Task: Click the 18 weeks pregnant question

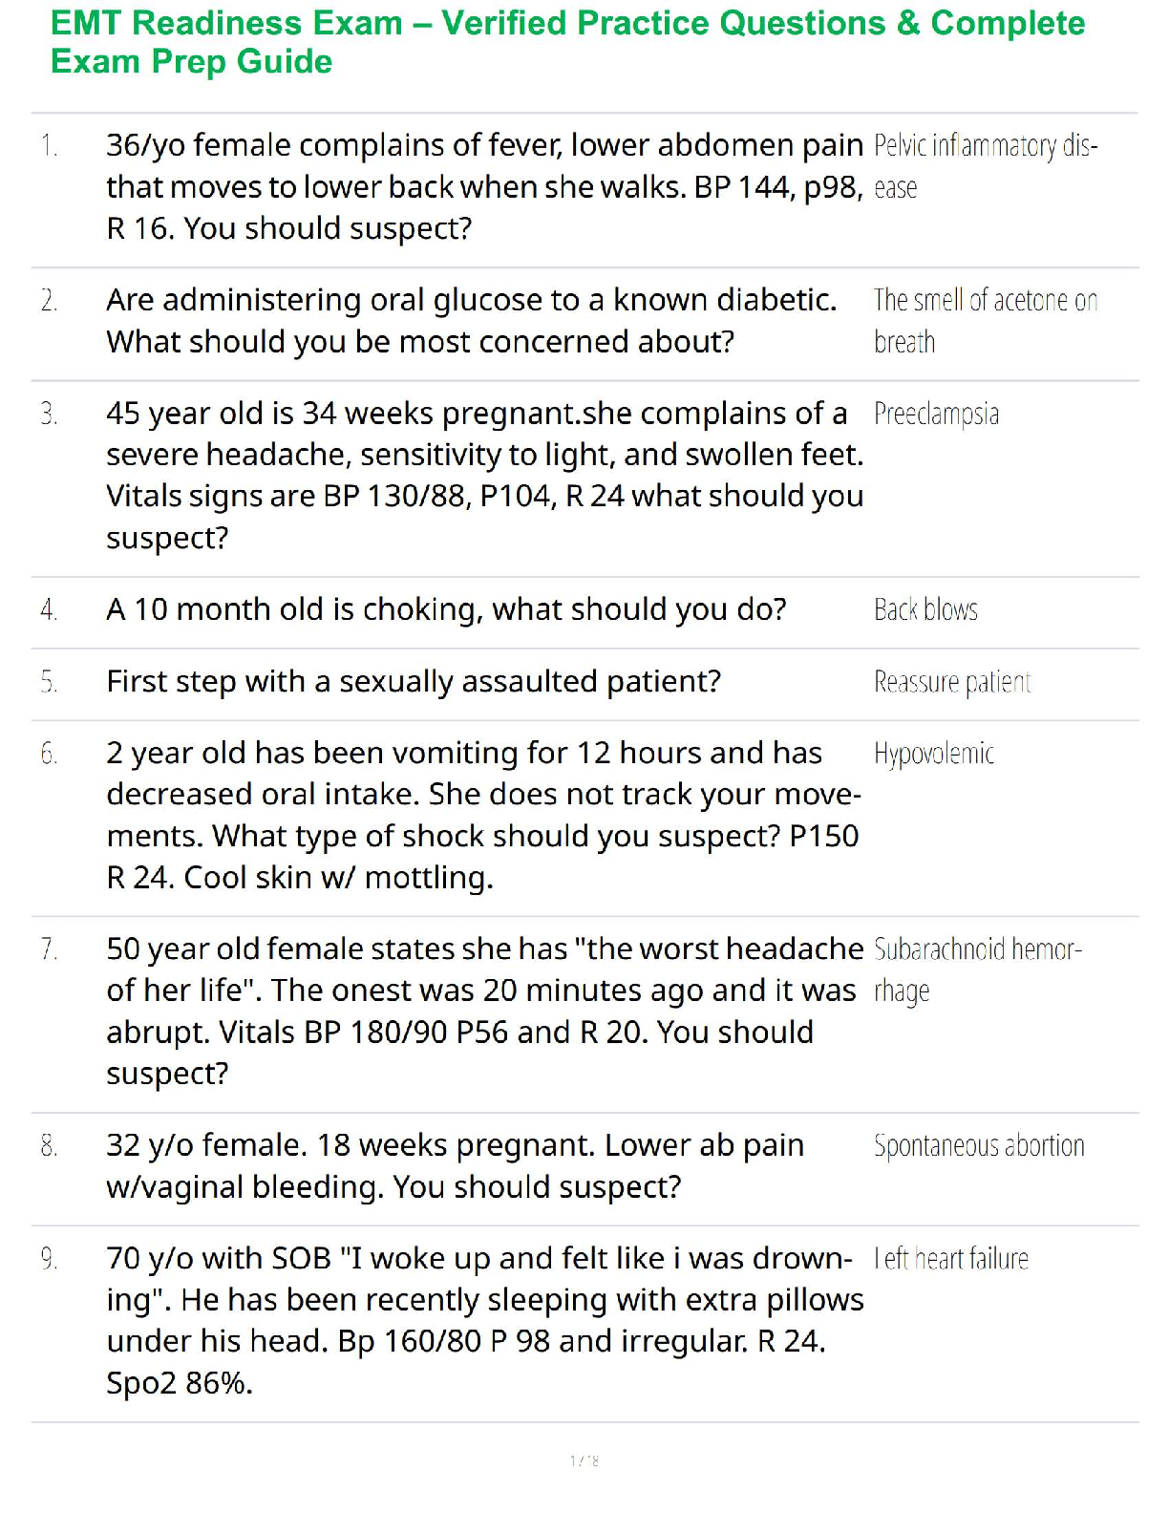Action: pos(455,1165)
